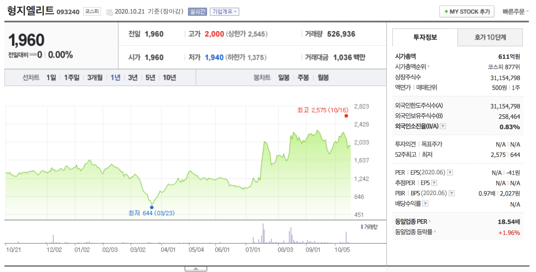Switch to the 호가10단계 tab
Viewport: 536px width, 272px height.
click(x=490, y=37)
